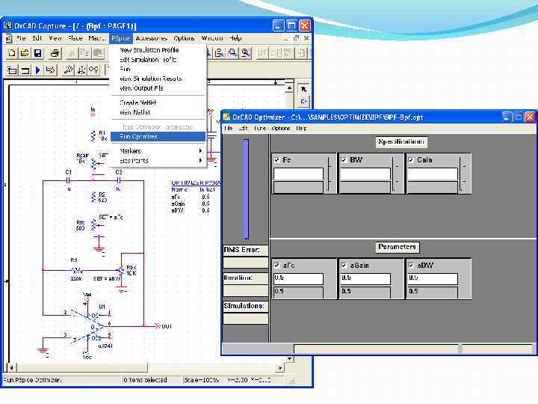Click the '0 items selected' status text

click(145, 380)
